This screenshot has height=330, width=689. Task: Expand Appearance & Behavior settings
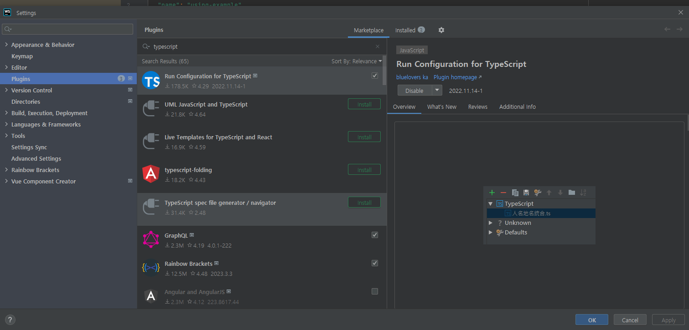pos(6,45)
